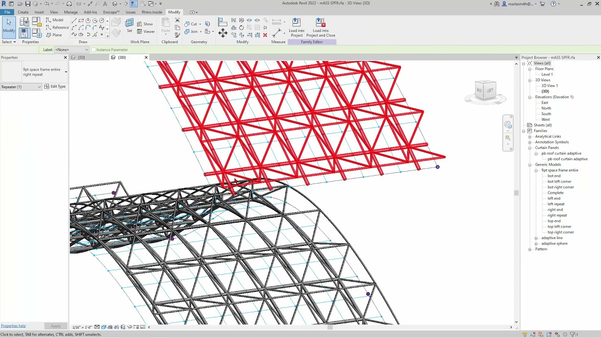Viewport: 601px width, 338px height.
Task: Select Level 1 in Project Browser
Action: (x=547, y=75)
